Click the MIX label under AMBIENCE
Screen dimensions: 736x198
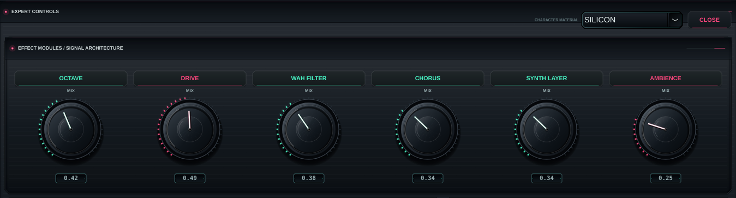pyautogui.click(x=666, y=91)
